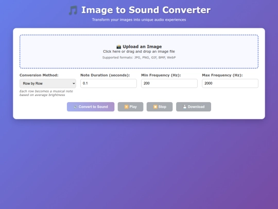Click the Convert to Sound button
The width and height of the screenshot is (278, 209).
[91, 107]
